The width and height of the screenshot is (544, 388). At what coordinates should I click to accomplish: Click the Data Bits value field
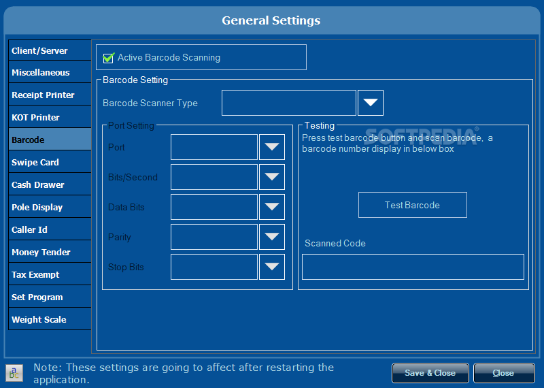pyautogui.click(x=214, y=207)
